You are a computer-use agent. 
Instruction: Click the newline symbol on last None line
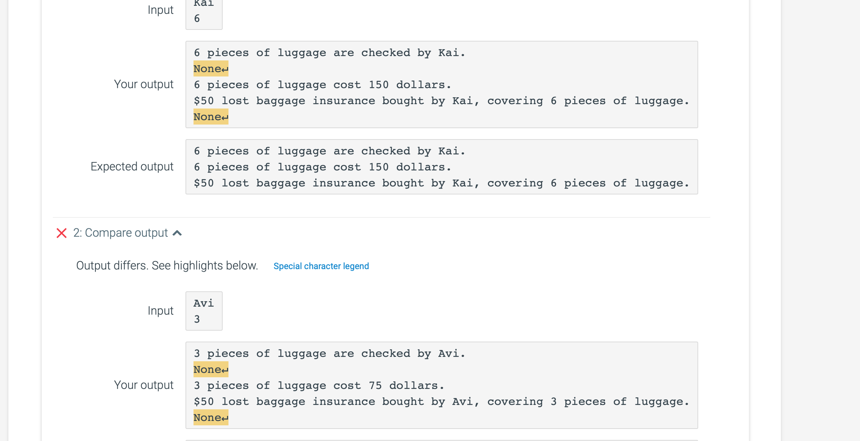pos(224,418)
